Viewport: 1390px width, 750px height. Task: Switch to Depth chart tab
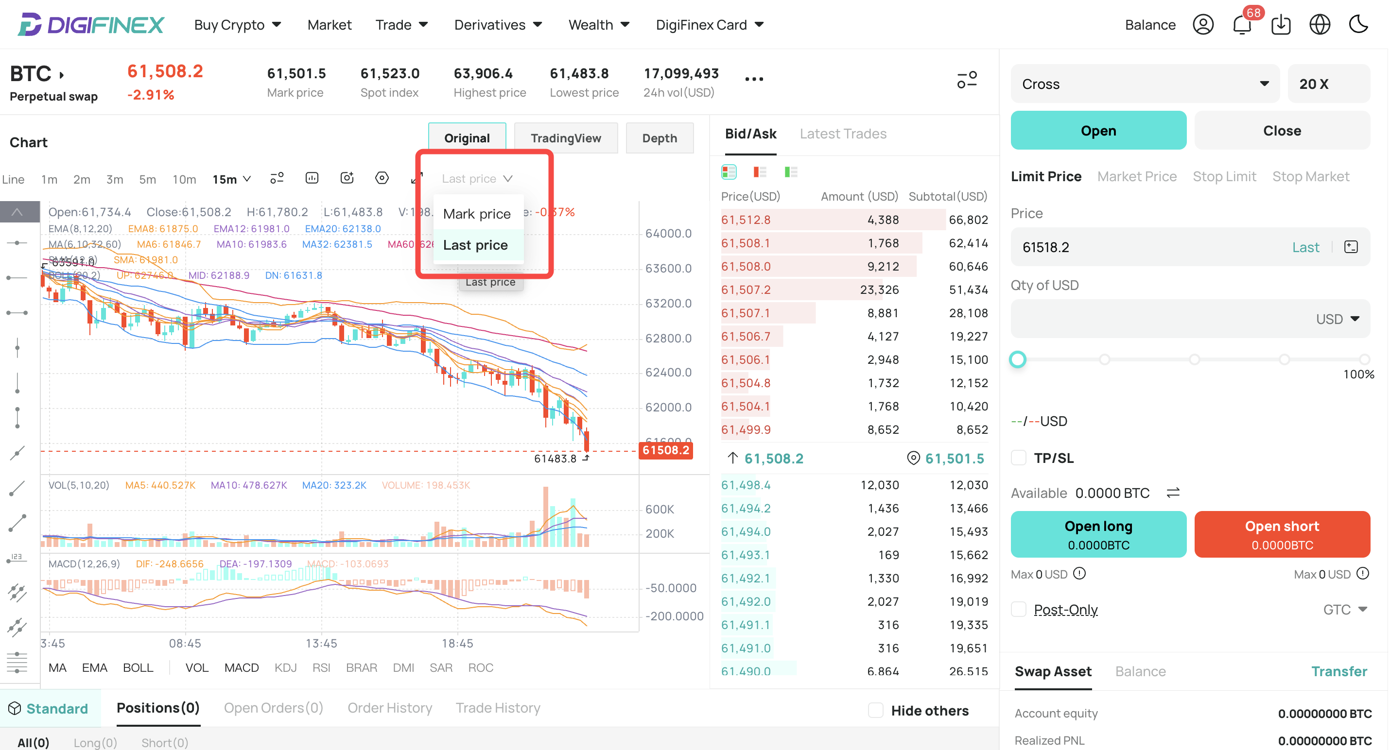tap(660, 138)
